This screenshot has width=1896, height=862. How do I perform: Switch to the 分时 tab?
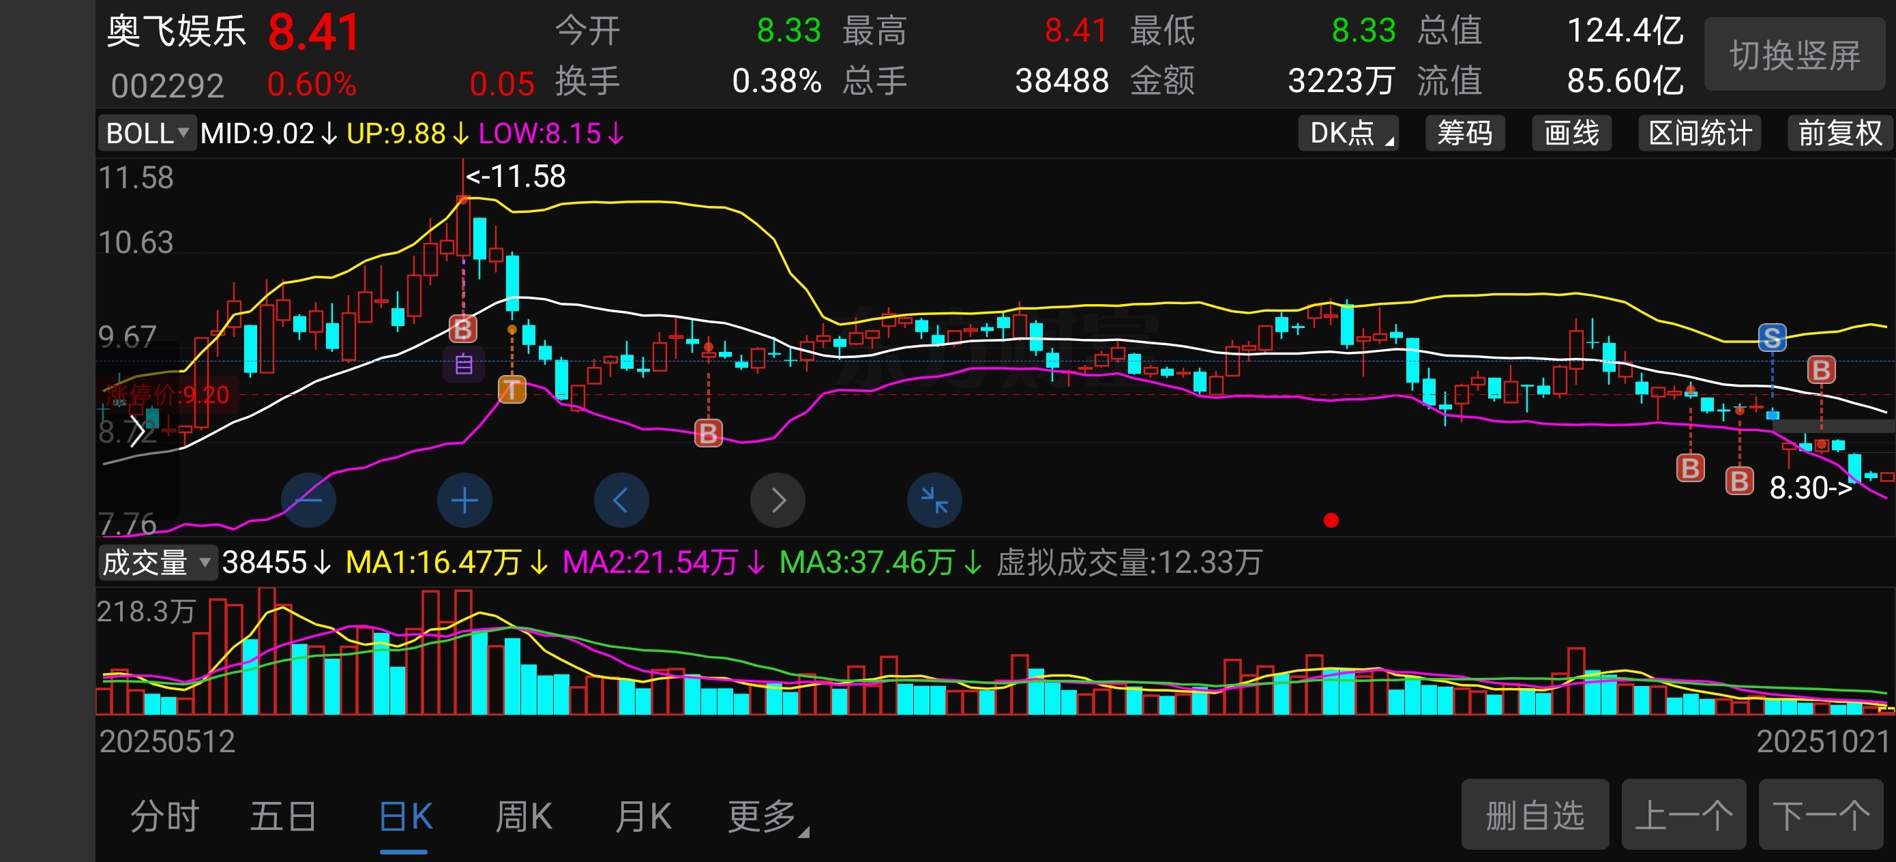165,816
